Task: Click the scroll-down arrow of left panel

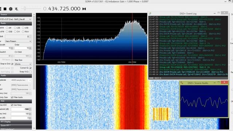Action: coord(34,128)
